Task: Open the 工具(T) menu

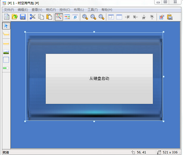Action: coord(93,10)
